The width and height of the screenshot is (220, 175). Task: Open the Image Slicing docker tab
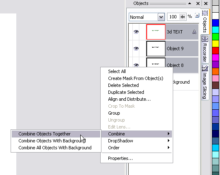[x=205, y=82]
